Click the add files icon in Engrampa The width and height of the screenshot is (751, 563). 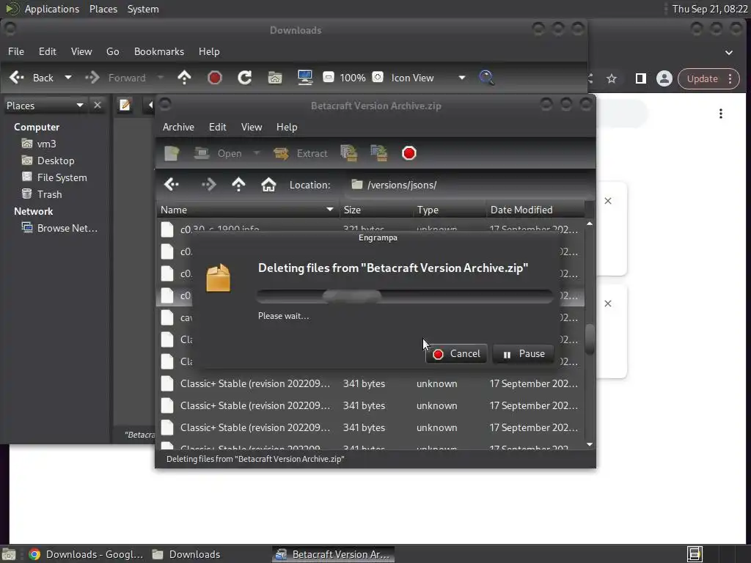349,153
